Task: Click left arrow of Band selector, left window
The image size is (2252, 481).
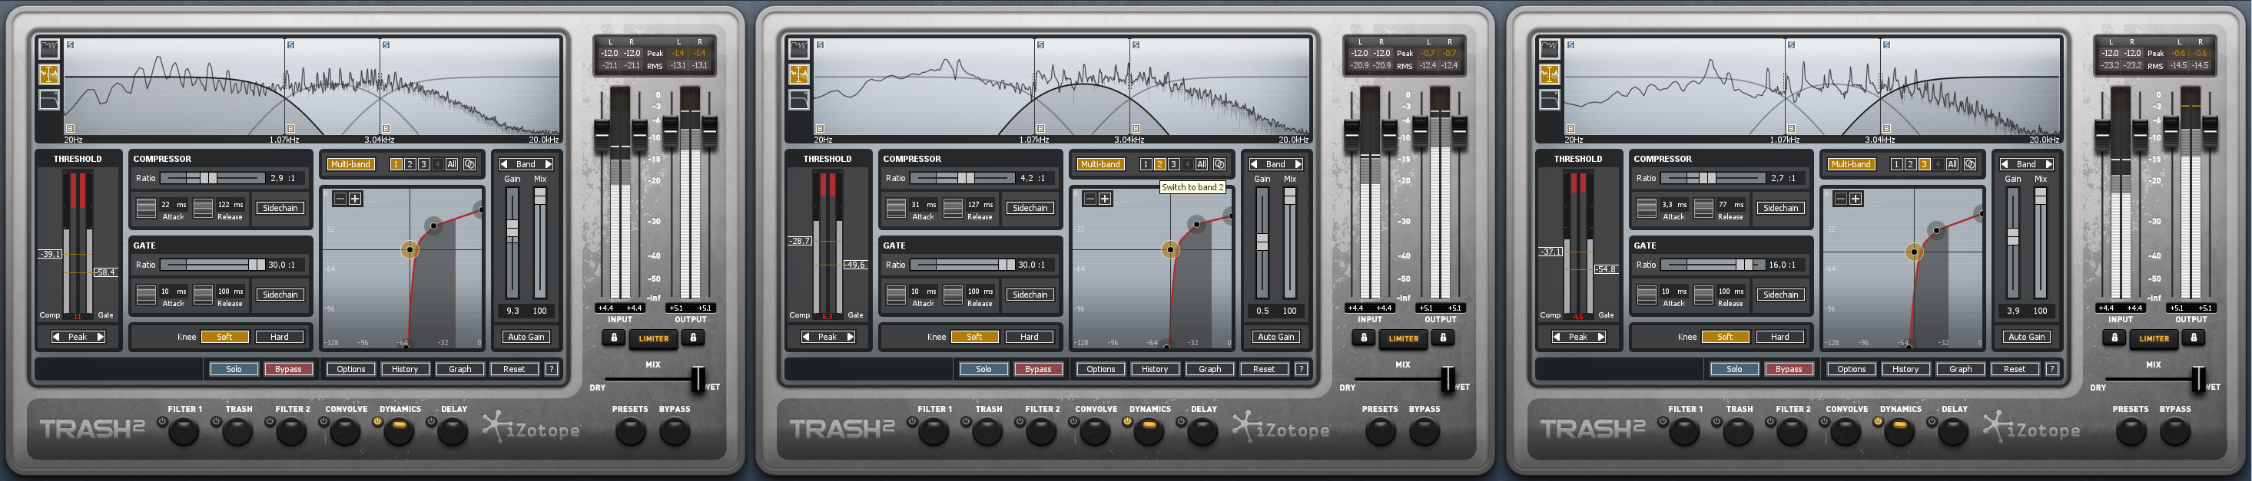Action: (x=503, y=164)
